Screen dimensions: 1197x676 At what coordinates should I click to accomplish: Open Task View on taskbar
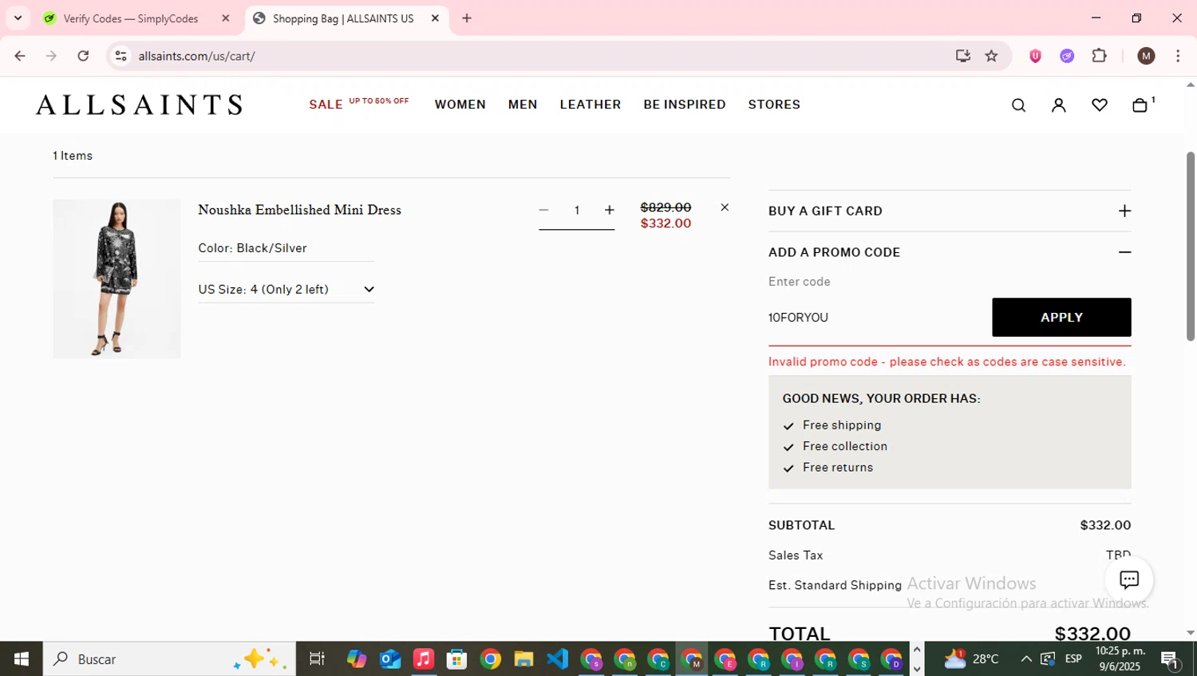[317, 658]
